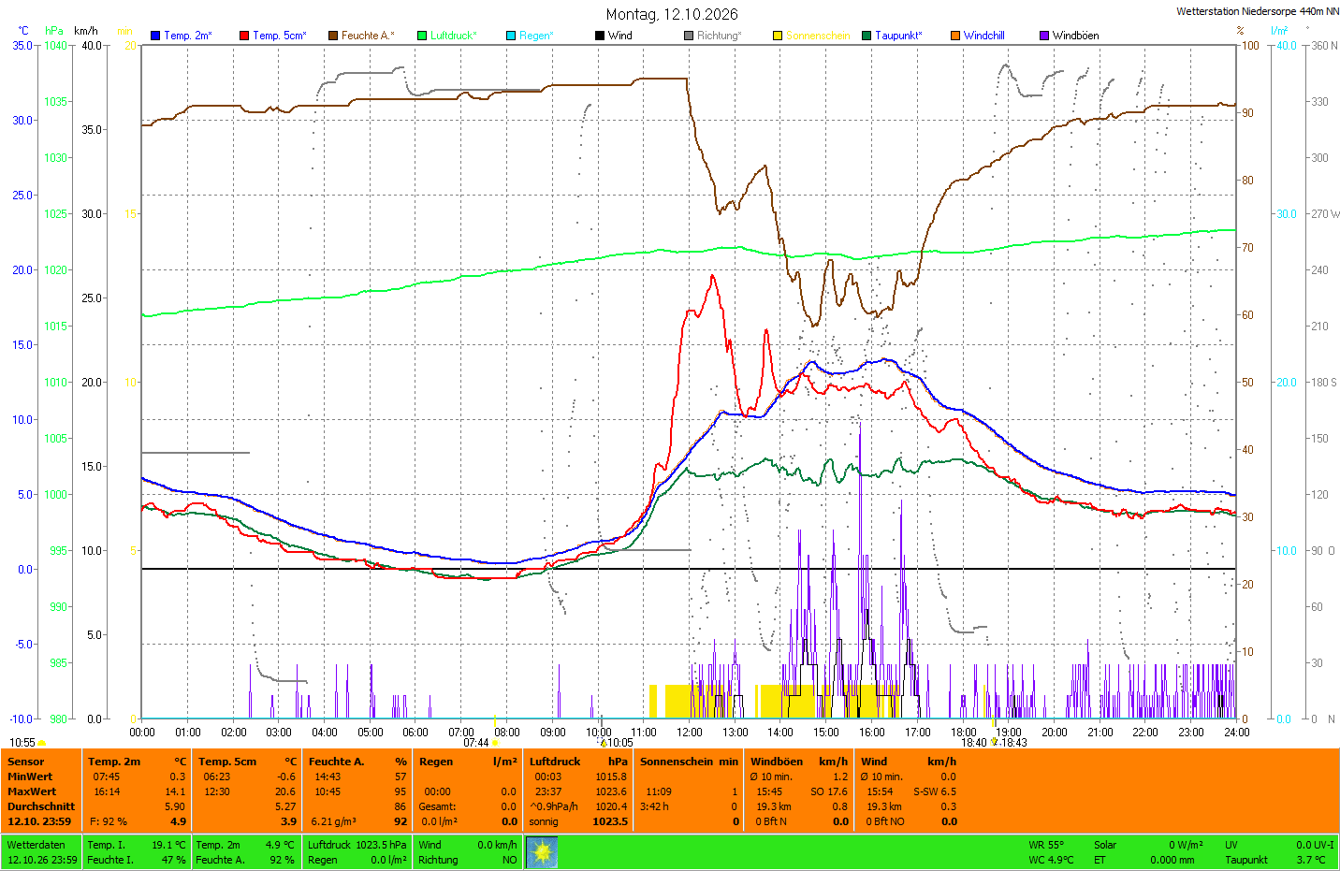Image resolution: width=1340 pixels, height=871 pixels.
Task: Click the 'Temp. I.' indoor temperature label
Action: pyautogui.click(x=107, y=845)
